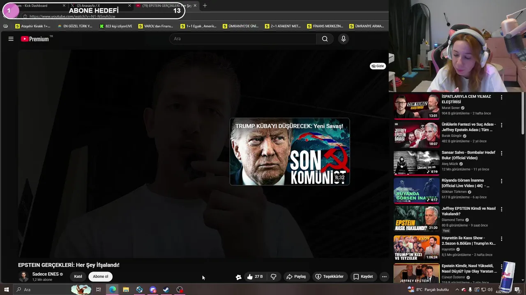The width and height of the screenshot is (526, 295).
Task: Open Steam from taskbar
Action: click(x=166, y=290)
